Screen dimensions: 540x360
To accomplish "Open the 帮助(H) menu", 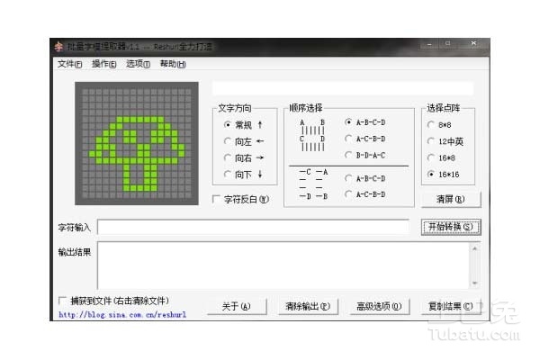I will tap(173, 64).
